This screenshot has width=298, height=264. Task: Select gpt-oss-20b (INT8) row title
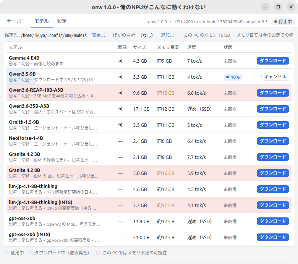coord(29,234)
